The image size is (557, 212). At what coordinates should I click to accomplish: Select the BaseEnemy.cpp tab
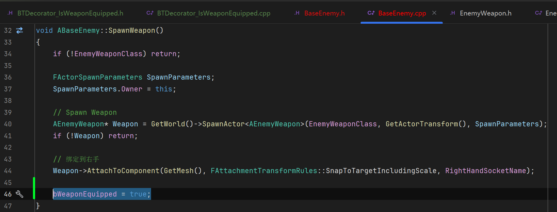402,13
